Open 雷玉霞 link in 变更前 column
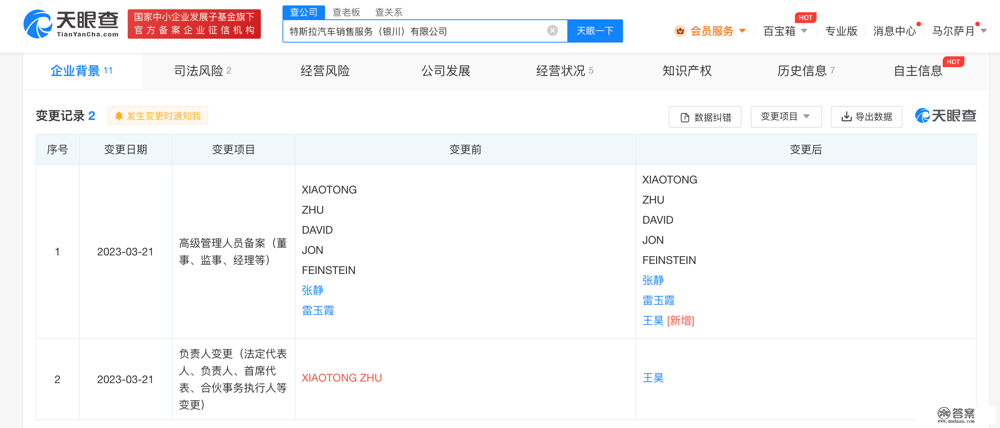Viewport: 1000px width, 428px height. pos(318,310)
